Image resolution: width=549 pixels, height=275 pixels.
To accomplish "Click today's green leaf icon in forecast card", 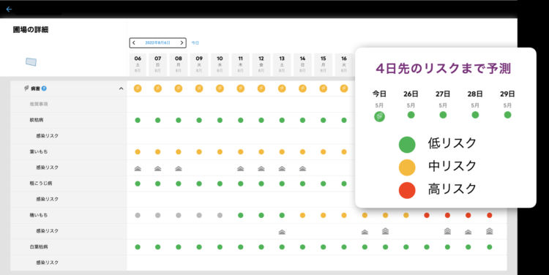I will (379, 116).
